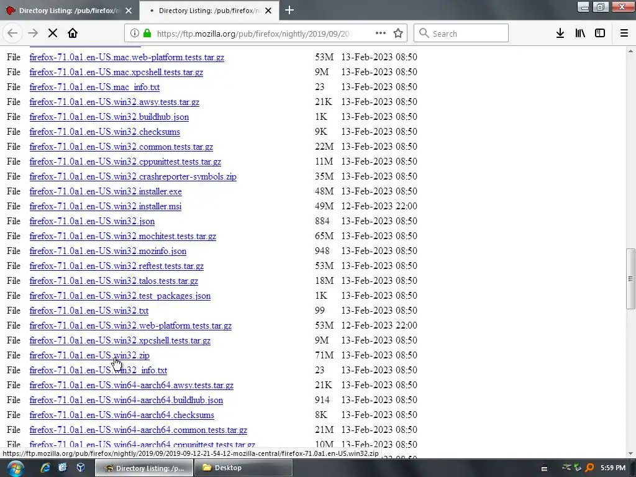This screenshot has height=477, width=636.
Task: Open win32.test_packages.json link
Action: 120,296
